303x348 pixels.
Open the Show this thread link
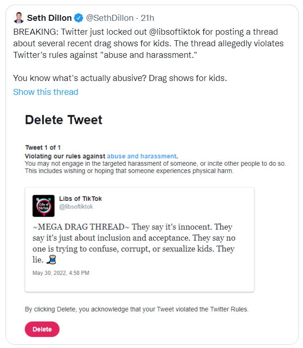tap(46, 92)
